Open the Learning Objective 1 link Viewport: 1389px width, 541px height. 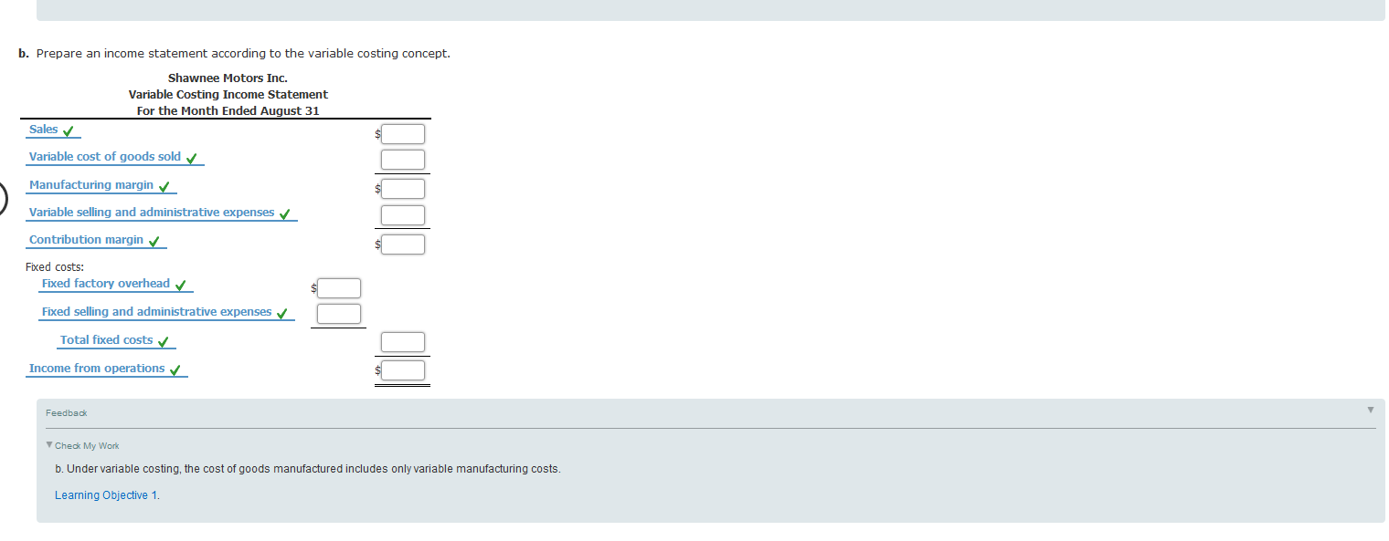coord(106,494)
